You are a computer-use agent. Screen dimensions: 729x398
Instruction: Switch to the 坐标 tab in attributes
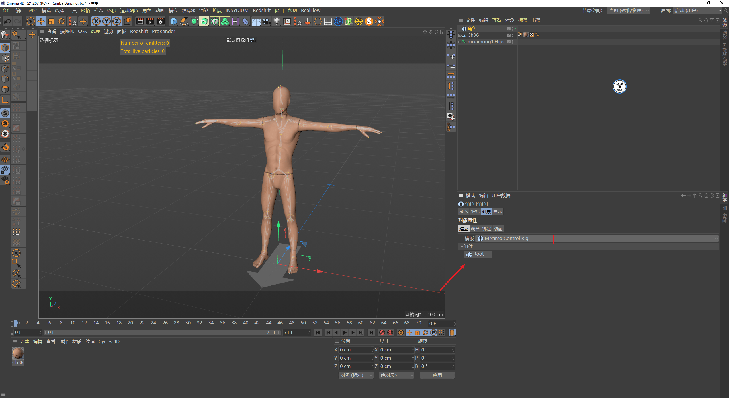point(475,212)
